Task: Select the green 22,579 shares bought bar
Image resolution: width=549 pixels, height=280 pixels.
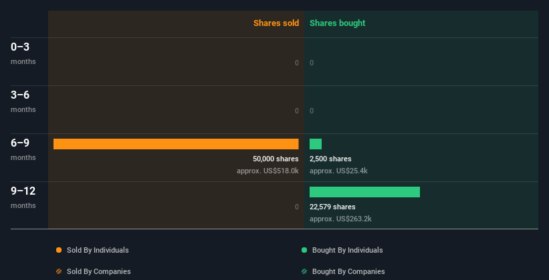Action: point(364,192)
